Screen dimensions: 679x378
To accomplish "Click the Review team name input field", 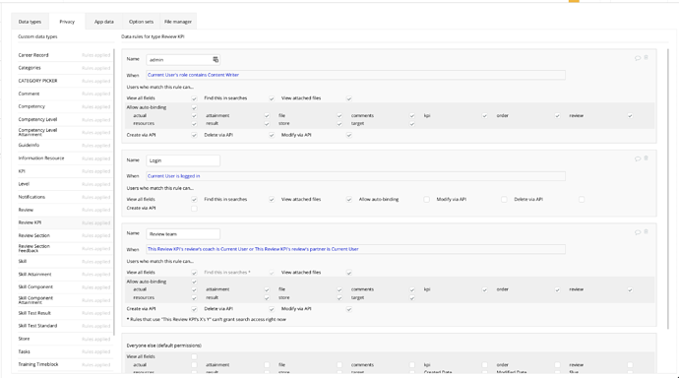I will coord(183,234).
